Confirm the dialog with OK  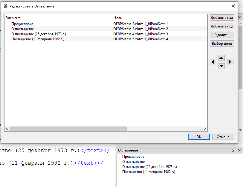199,137
